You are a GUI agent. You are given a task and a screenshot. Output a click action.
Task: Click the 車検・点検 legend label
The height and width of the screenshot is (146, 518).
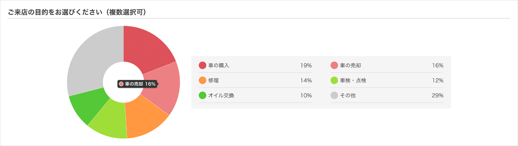[x=353, y=80]
